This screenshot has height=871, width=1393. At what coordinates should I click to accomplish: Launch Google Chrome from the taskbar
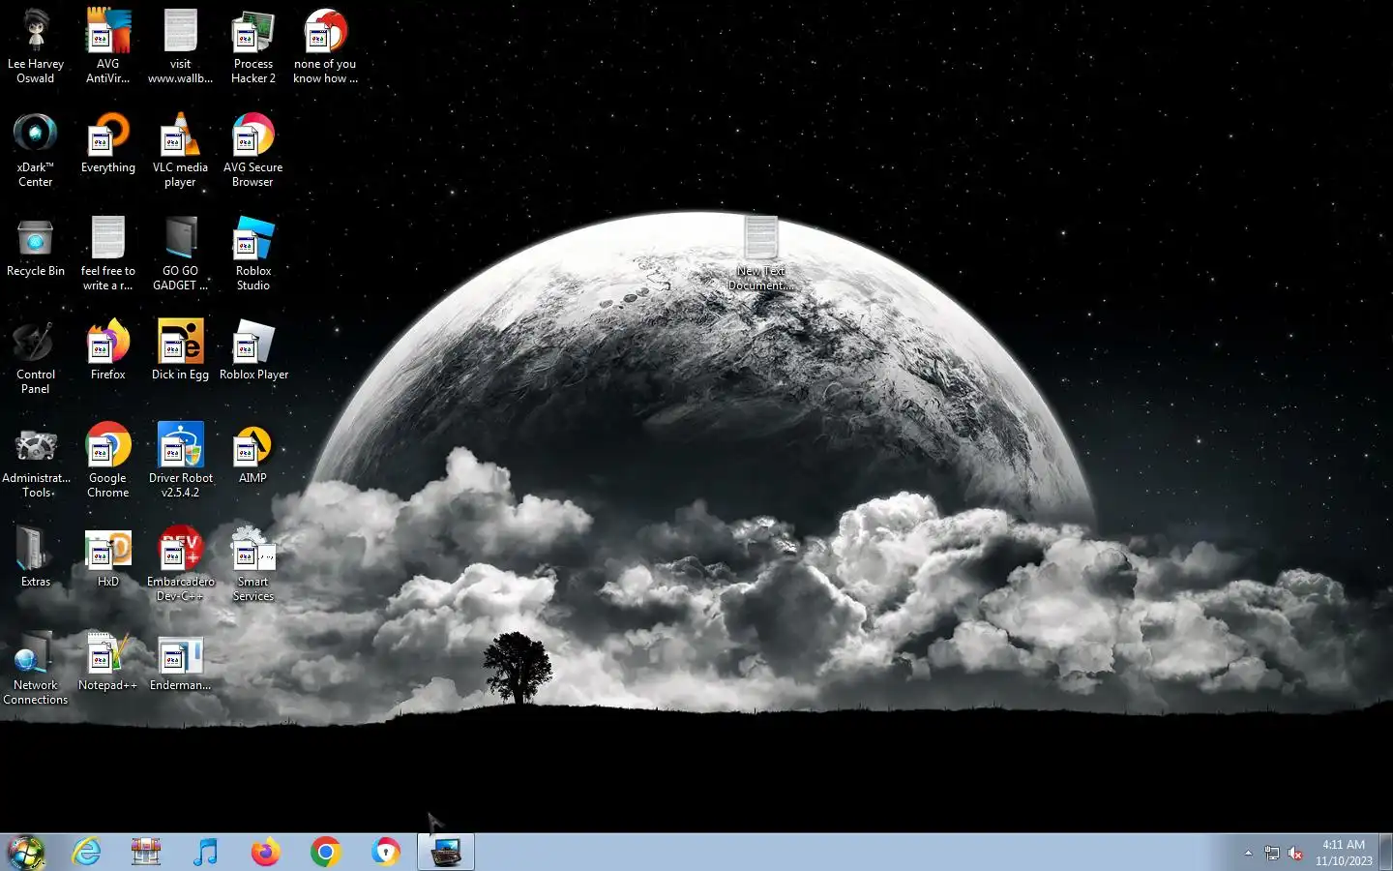(325, 852)
